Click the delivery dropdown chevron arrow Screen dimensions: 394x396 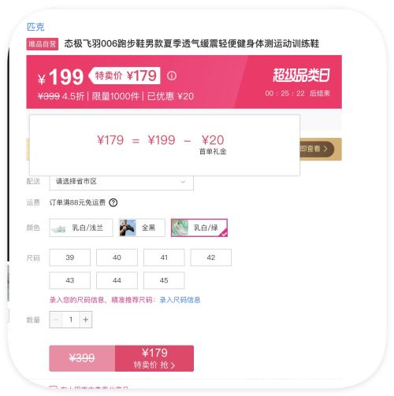[x=183, y=182]
